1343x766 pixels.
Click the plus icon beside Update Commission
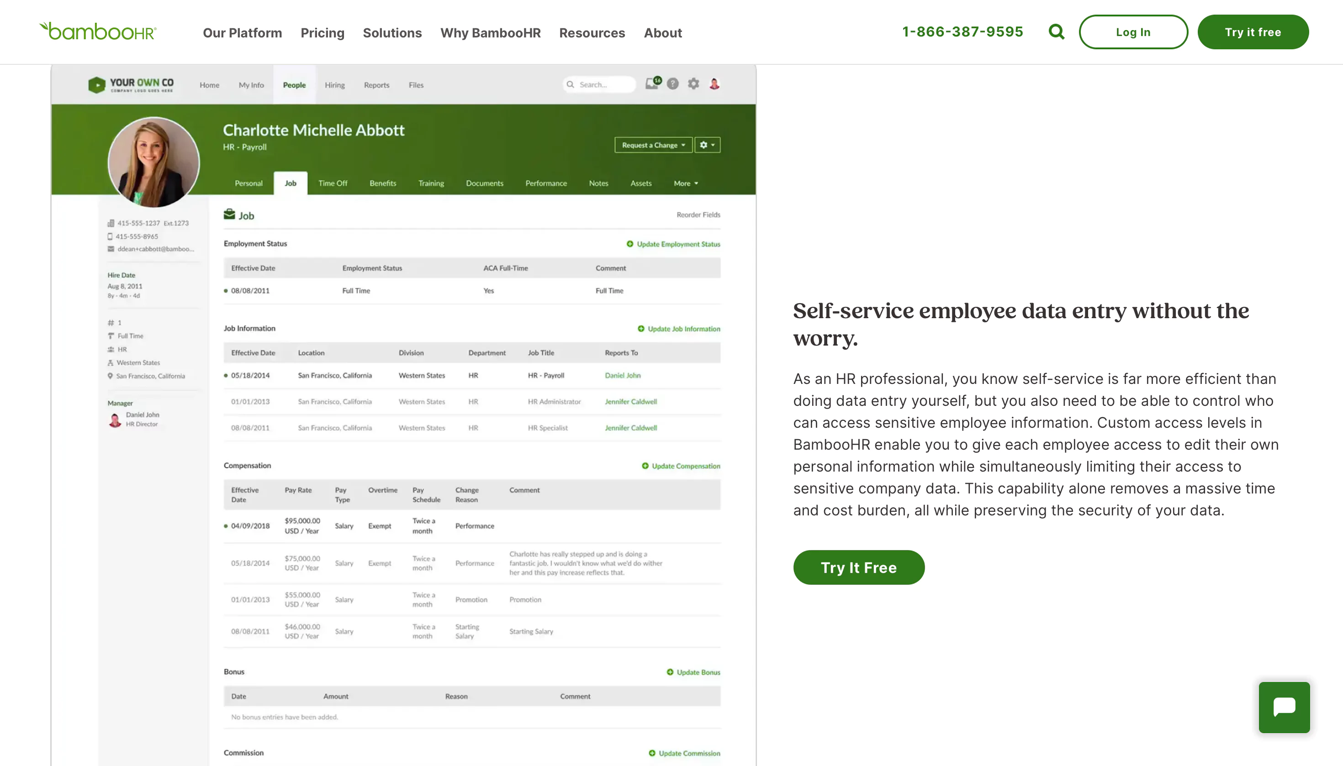click(x=652, y=753)
